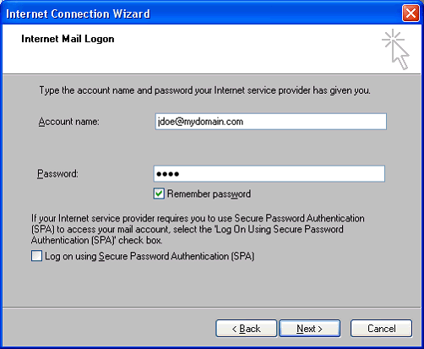424x349 pixels.
Task: Click the Log on using SPA label
Action: (149, 256)
